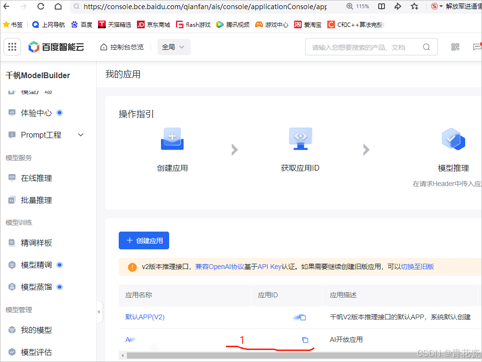The image size is (482, 362).
Task: Open the 书签 bookmarks folder
Action: click(x=13, y=24)
